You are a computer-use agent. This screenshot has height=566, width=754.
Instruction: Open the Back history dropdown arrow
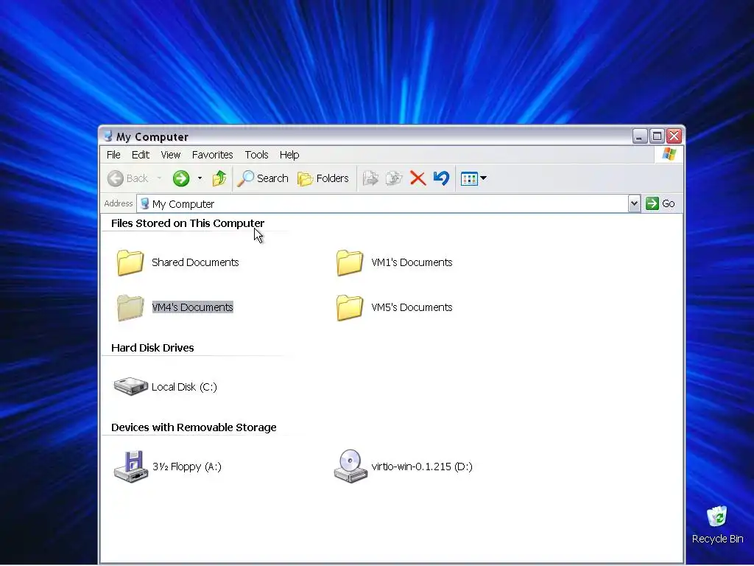click(159, 178)
